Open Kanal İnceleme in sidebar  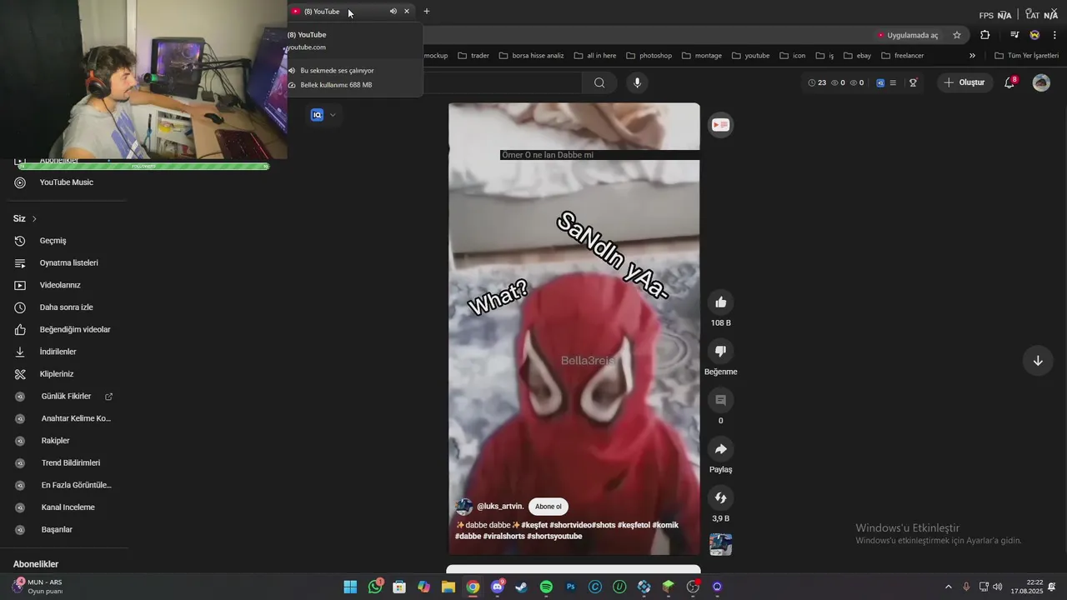coord(67,507)
